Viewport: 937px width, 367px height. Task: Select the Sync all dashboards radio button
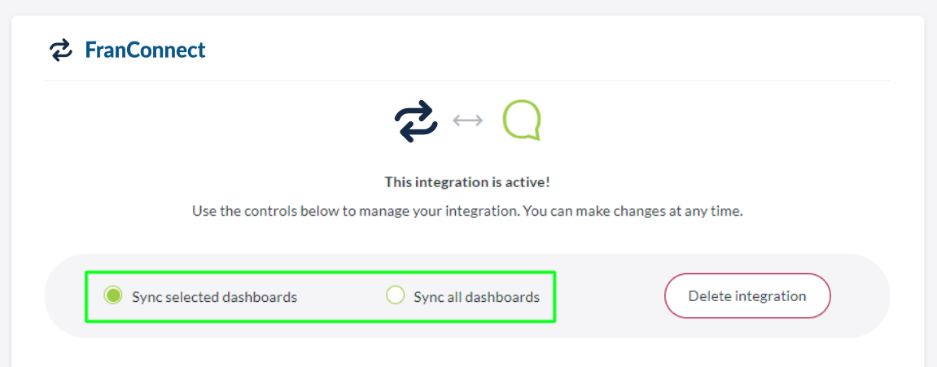(x=395, y=295)
